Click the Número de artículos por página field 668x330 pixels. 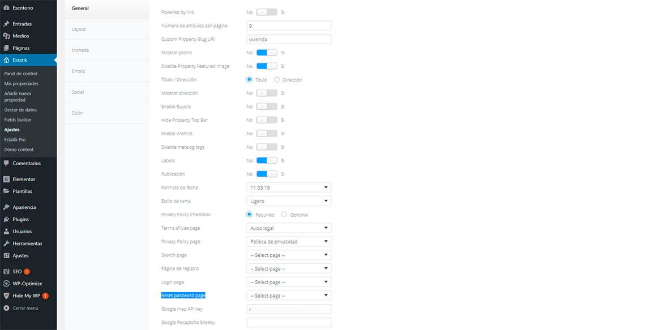[x=289, y=25]
